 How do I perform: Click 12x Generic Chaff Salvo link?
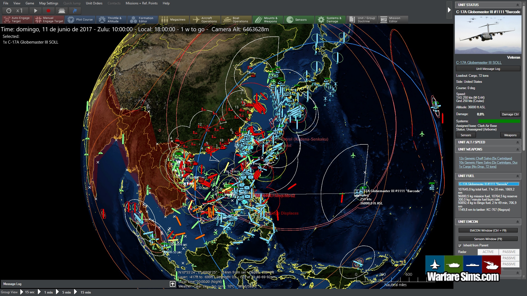coord(485,158)
